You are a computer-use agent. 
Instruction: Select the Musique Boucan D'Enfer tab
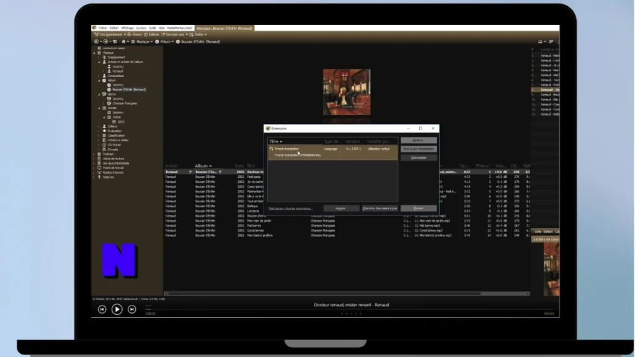pyautogui.click(x=224, y=29)
